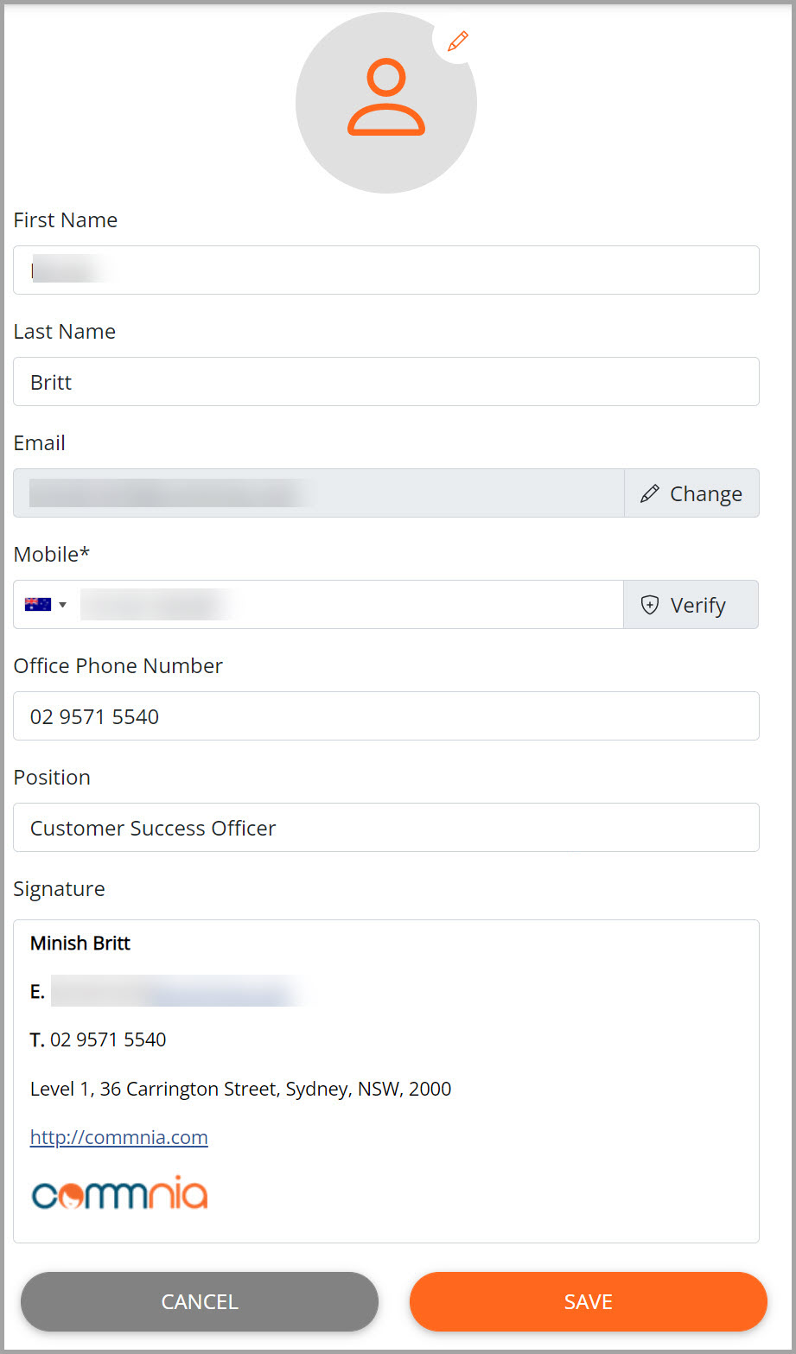Click the Change email button
This screenshot has width=796, height=1354.
coord(691,493)
